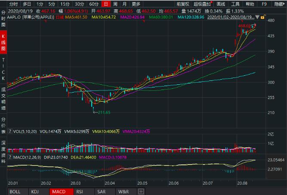Image resolution: width=287 pixels, height=195 pixels.
Task: Click the MA120:328.96 indicator label
Action: 191,17
